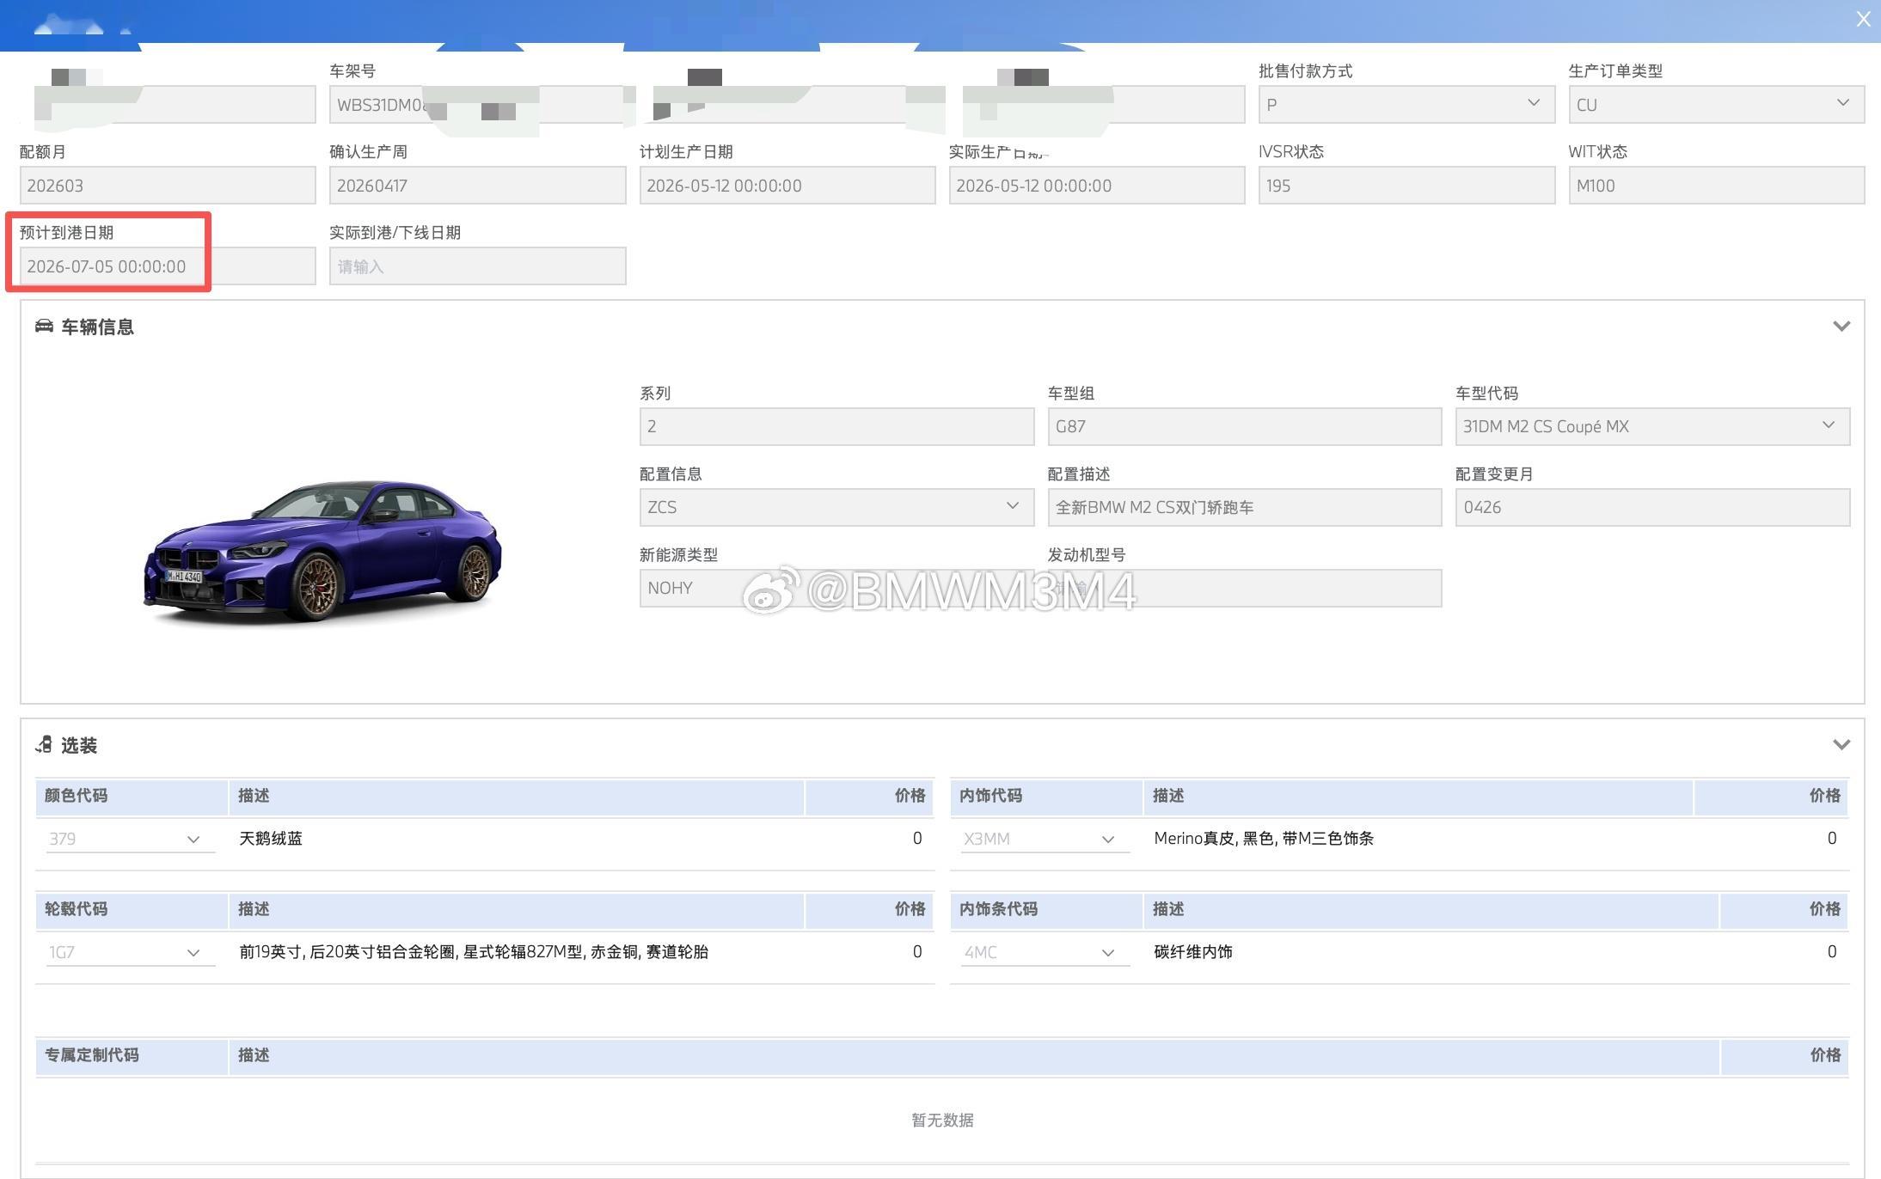Collapse the 选装 section chevron
The height and width of the screenshot is (1179, 1881).
click(x=1841, y=745)
